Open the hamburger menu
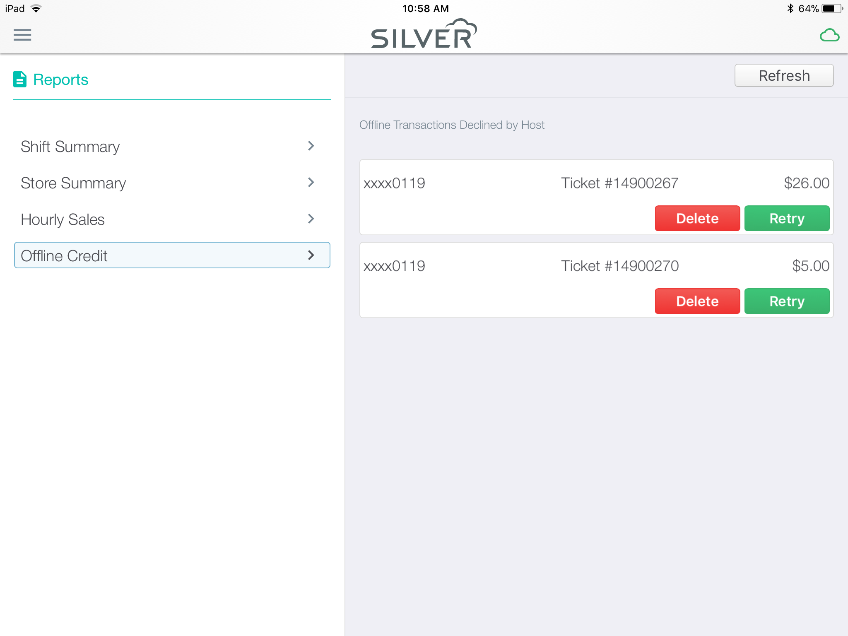Screen dimensions: 848x636 pyautogui.click(x=22, y=35)
